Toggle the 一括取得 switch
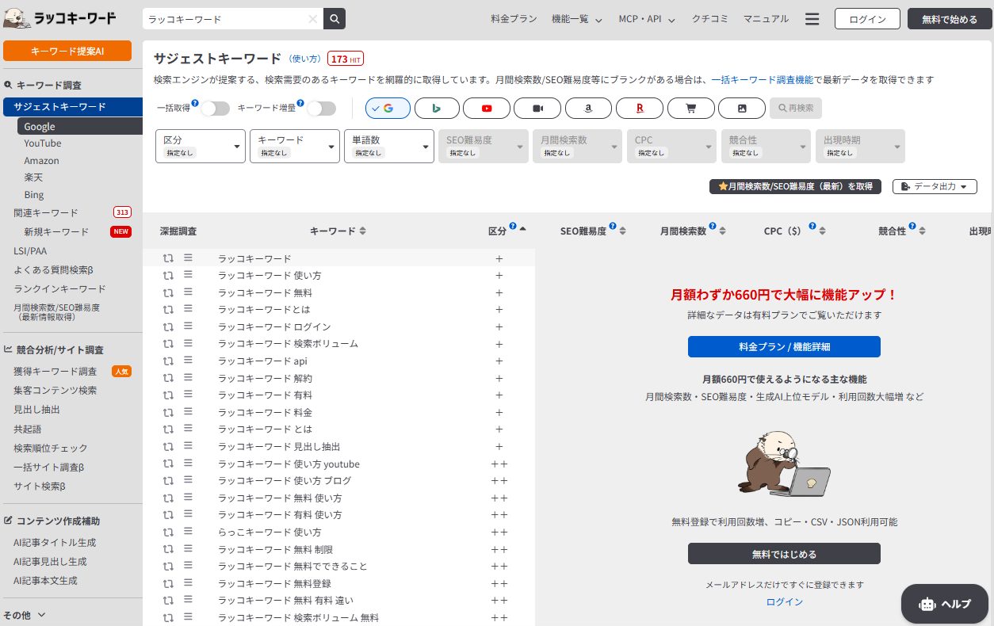The image size is (994, 626). pyautogui.click(x=215, y=109)
